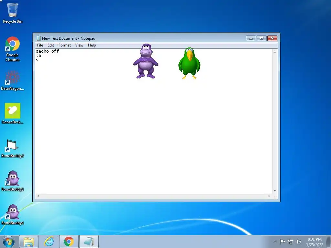Click the Show desktop strip
Viewport: 331px width, 248px height.
tap(329, 242)
